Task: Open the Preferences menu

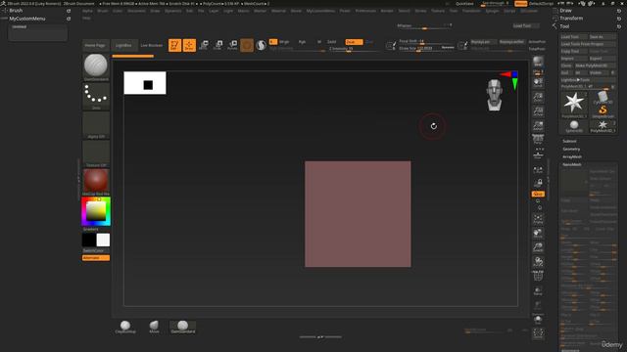Action: point(365,11)
